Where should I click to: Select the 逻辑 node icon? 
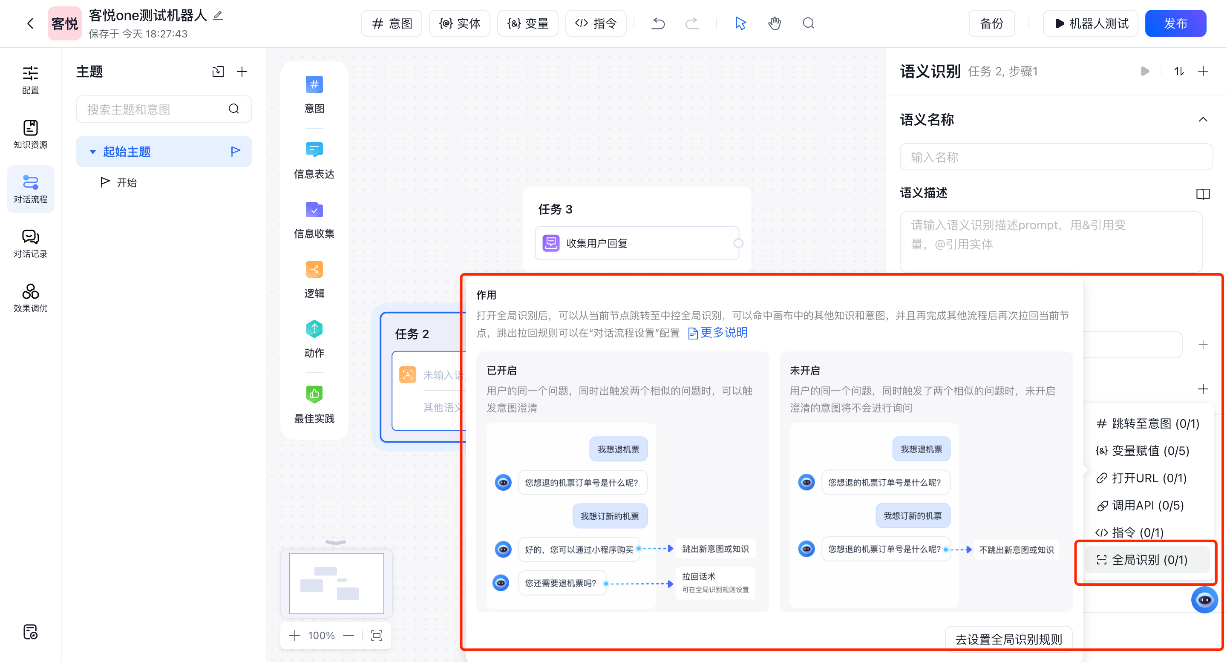tap(314, 270)
